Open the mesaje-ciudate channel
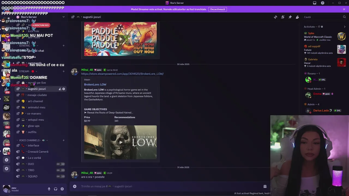Screen dimensions: 349x196 click(x=41, y=95)
